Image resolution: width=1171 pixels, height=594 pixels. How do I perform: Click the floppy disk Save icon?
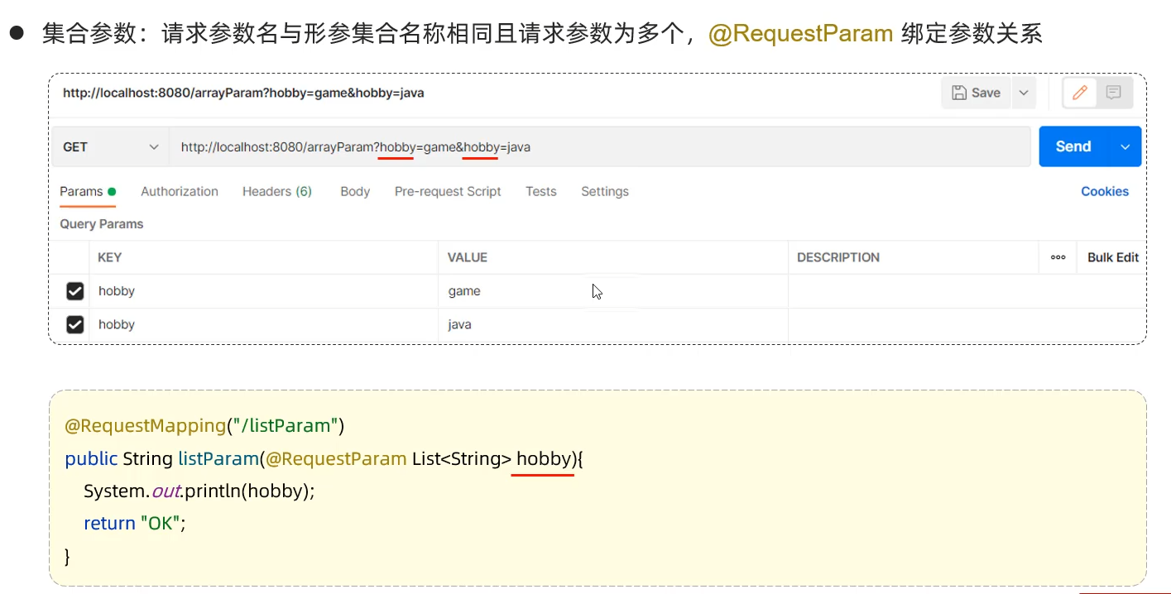975,92
